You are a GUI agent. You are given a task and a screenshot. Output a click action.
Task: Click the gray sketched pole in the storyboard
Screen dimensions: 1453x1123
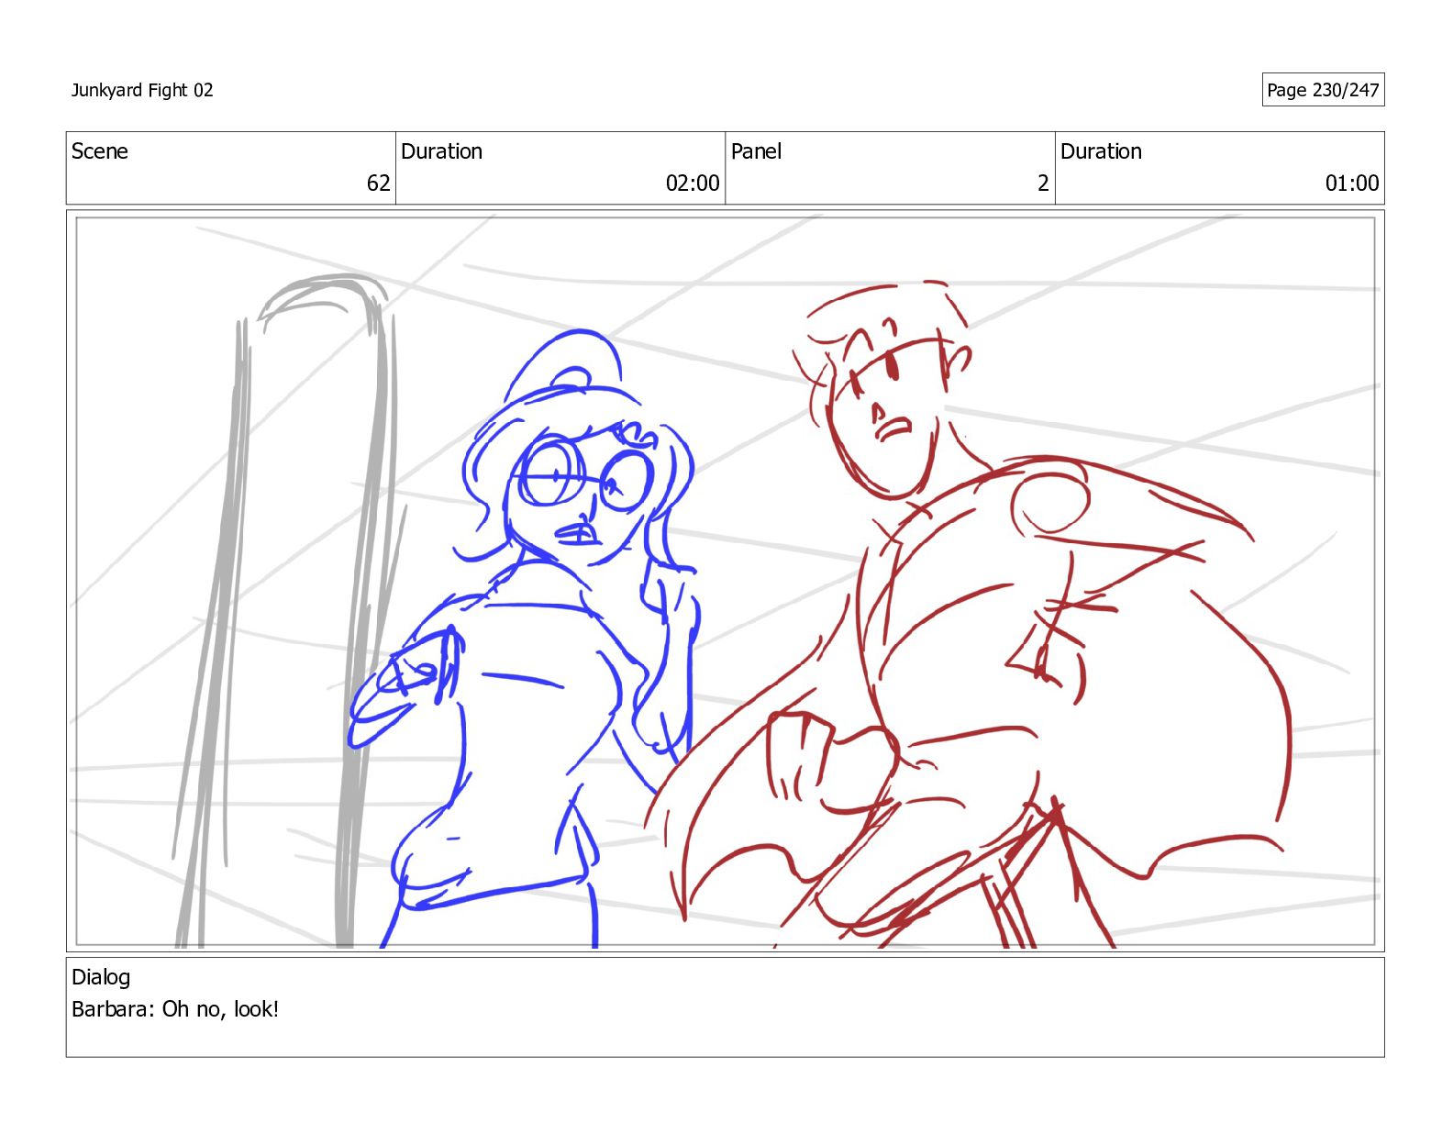coord(288,611)
